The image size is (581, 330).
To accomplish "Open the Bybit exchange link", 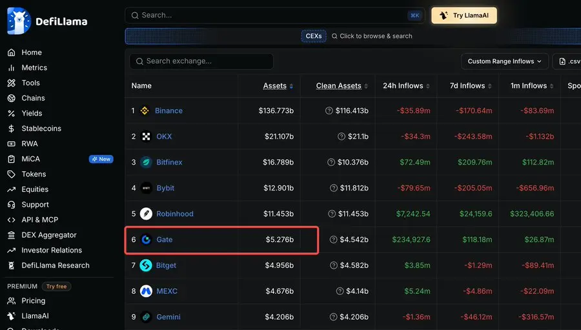I will 165,188.
